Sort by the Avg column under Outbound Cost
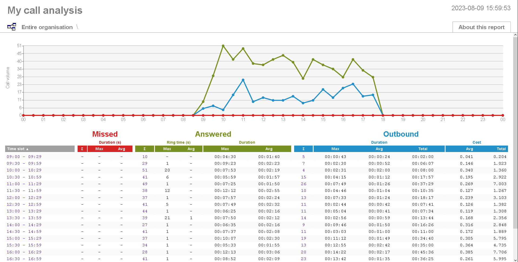The height and width of the screenshot is (262, 518). click(x=469, y=149)
